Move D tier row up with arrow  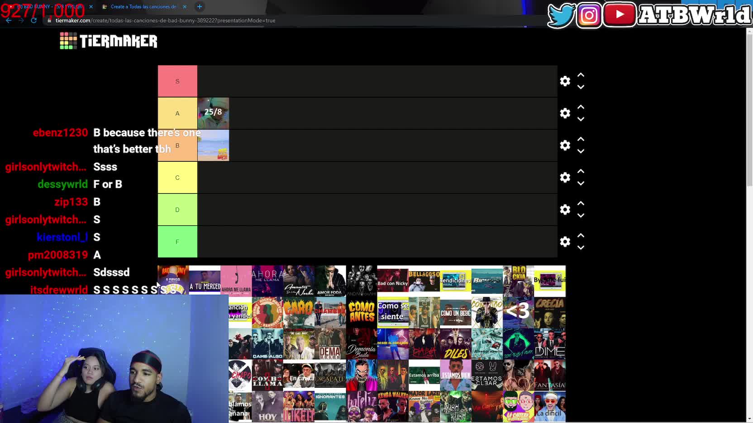[581, 203]
